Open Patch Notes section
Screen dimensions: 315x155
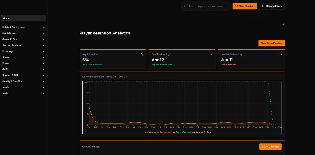[x=23, y=33]
